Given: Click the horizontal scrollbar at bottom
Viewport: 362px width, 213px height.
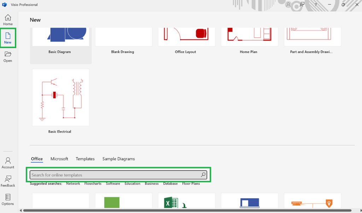Looking at the screenshot, I should click(x=187, y=211).
